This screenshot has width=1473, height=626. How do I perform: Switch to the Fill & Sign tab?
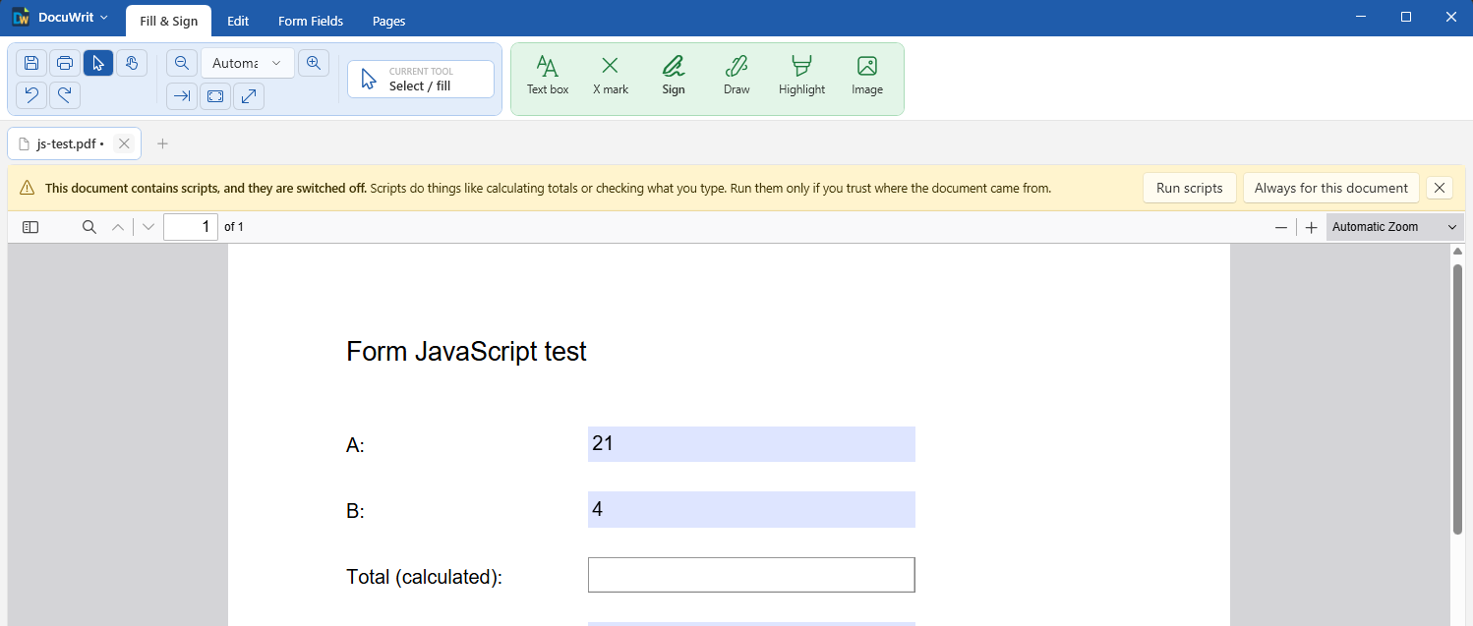pyautogui.click(x=169, y=21)
